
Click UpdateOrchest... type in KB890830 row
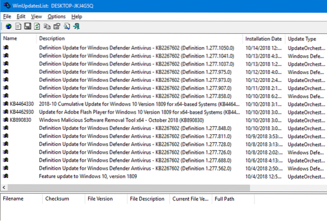[306, 120]
